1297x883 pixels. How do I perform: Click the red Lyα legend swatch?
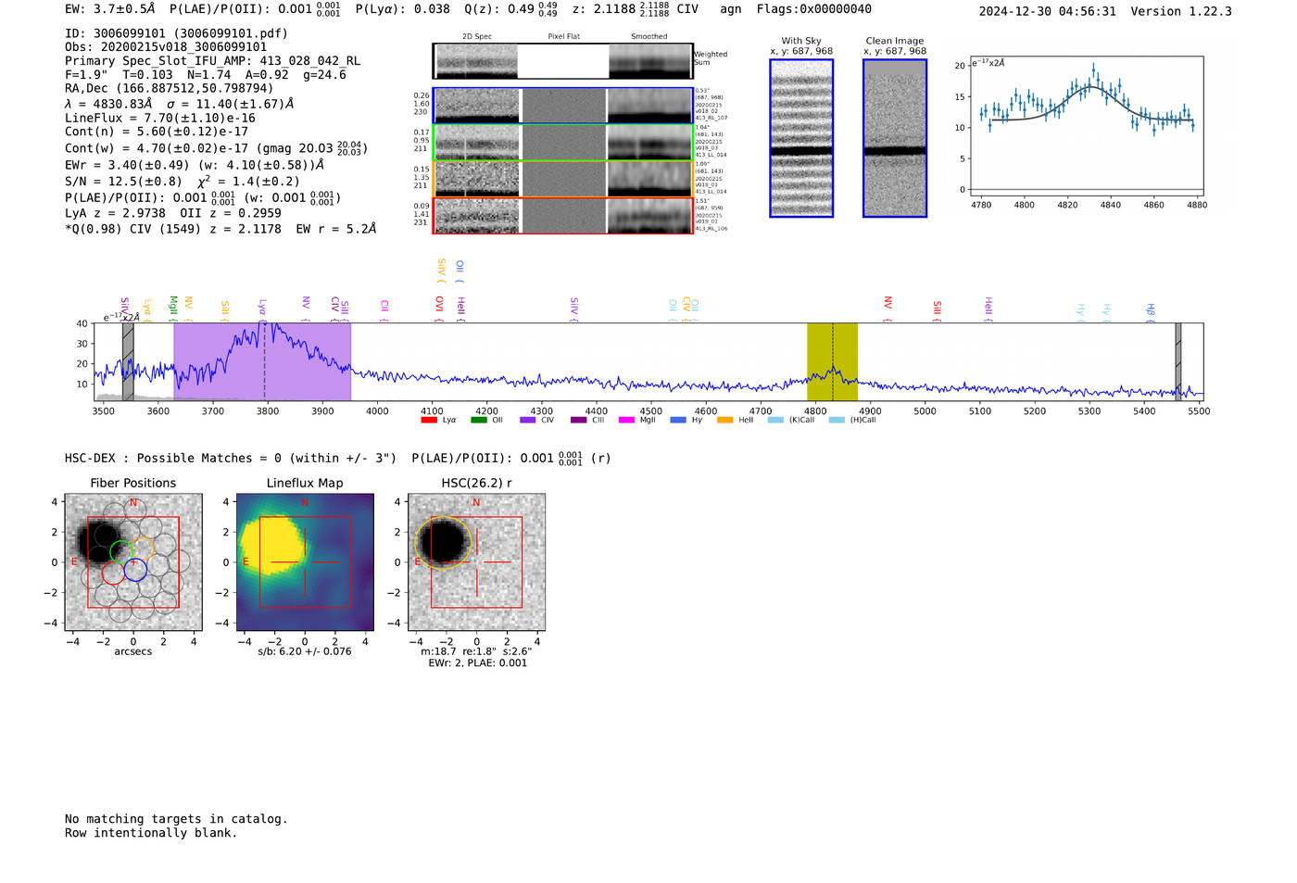[429, 420]
